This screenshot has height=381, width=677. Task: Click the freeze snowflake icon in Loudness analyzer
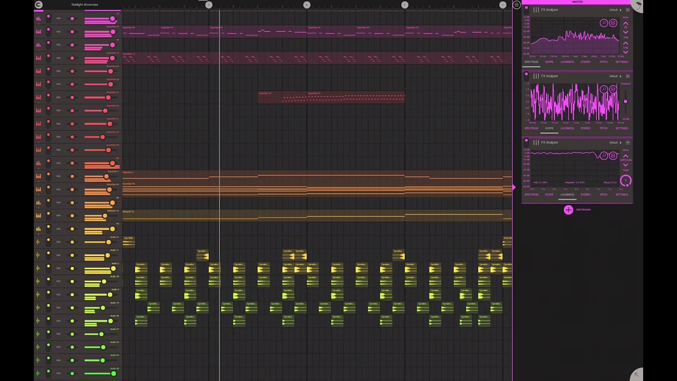pos(613,156)
